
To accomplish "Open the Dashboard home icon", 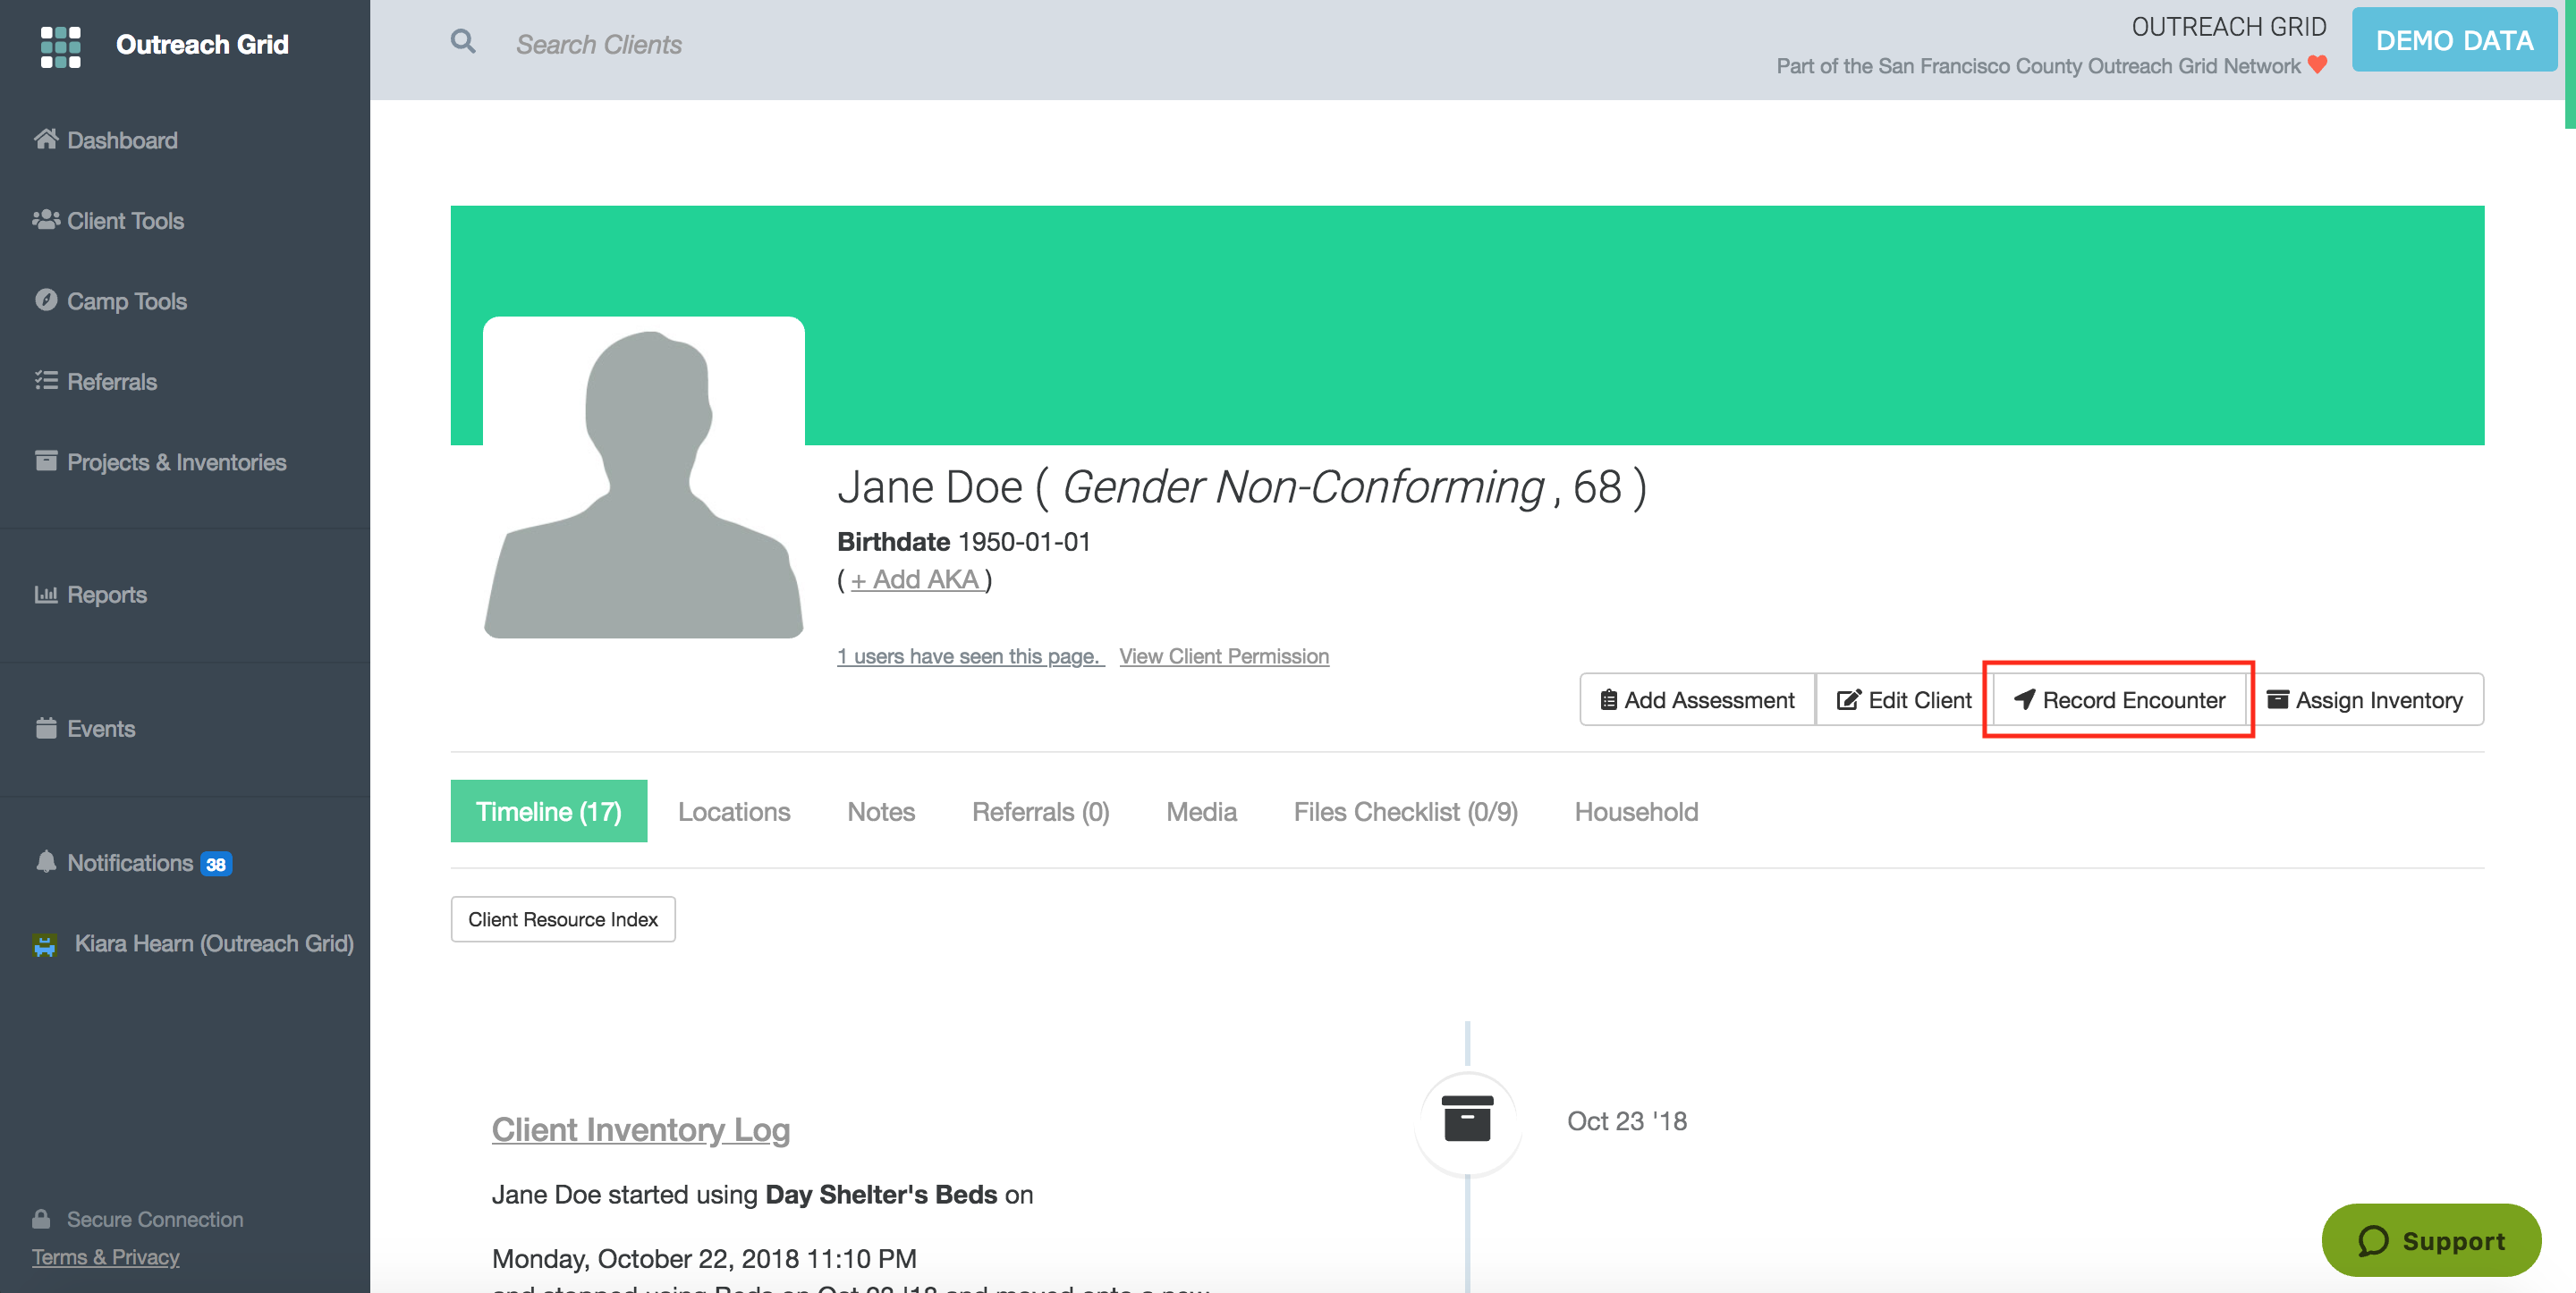I will point(46,139).
